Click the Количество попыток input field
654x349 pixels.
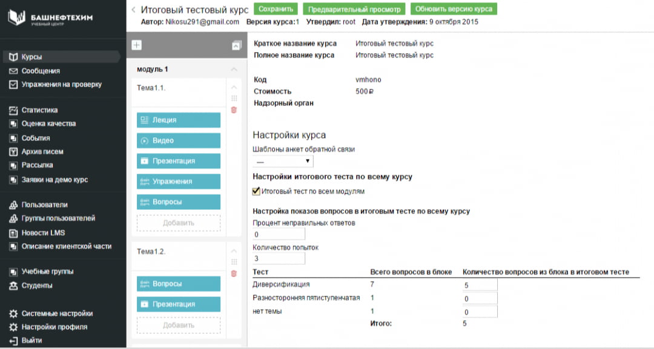[279, 259]
